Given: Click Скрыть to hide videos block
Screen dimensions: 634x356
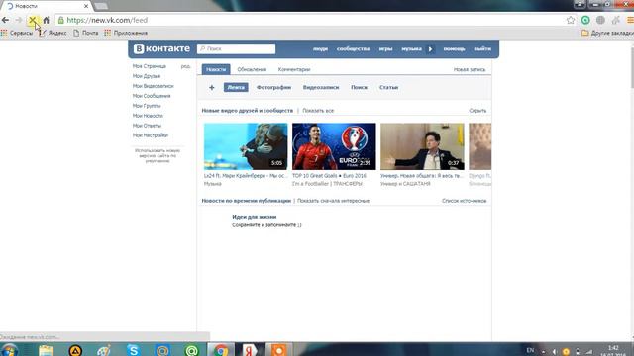Looking at the screenshot, I should 477,110.
